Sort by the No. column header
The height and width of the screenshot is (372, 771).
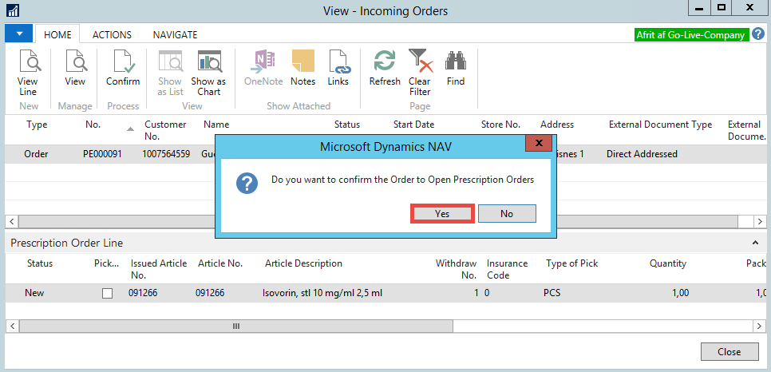point(93,125)
